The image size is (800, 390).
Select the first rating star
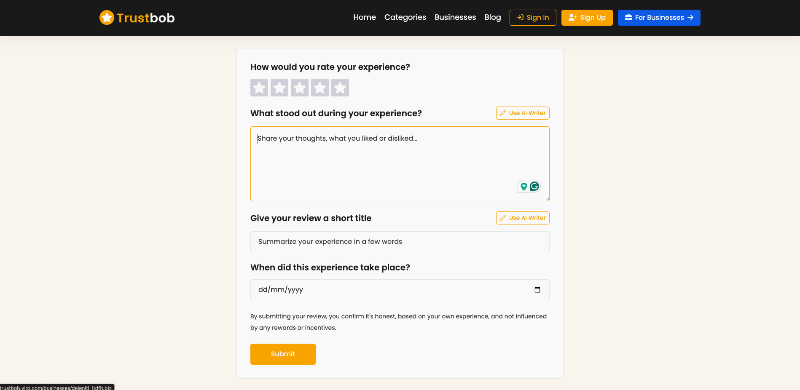pyautogui.click(x=259, y=87)
